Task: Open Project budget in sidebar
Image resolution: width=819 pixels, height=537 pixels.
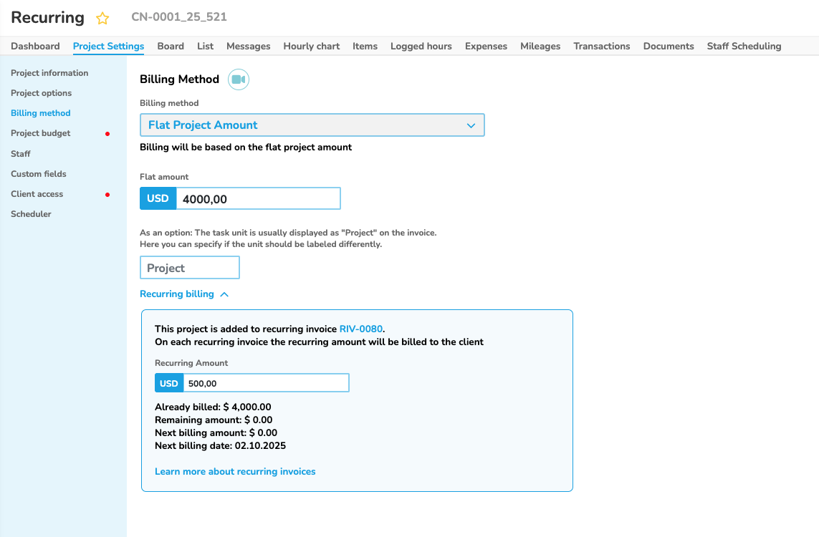Action: [40, 133]
